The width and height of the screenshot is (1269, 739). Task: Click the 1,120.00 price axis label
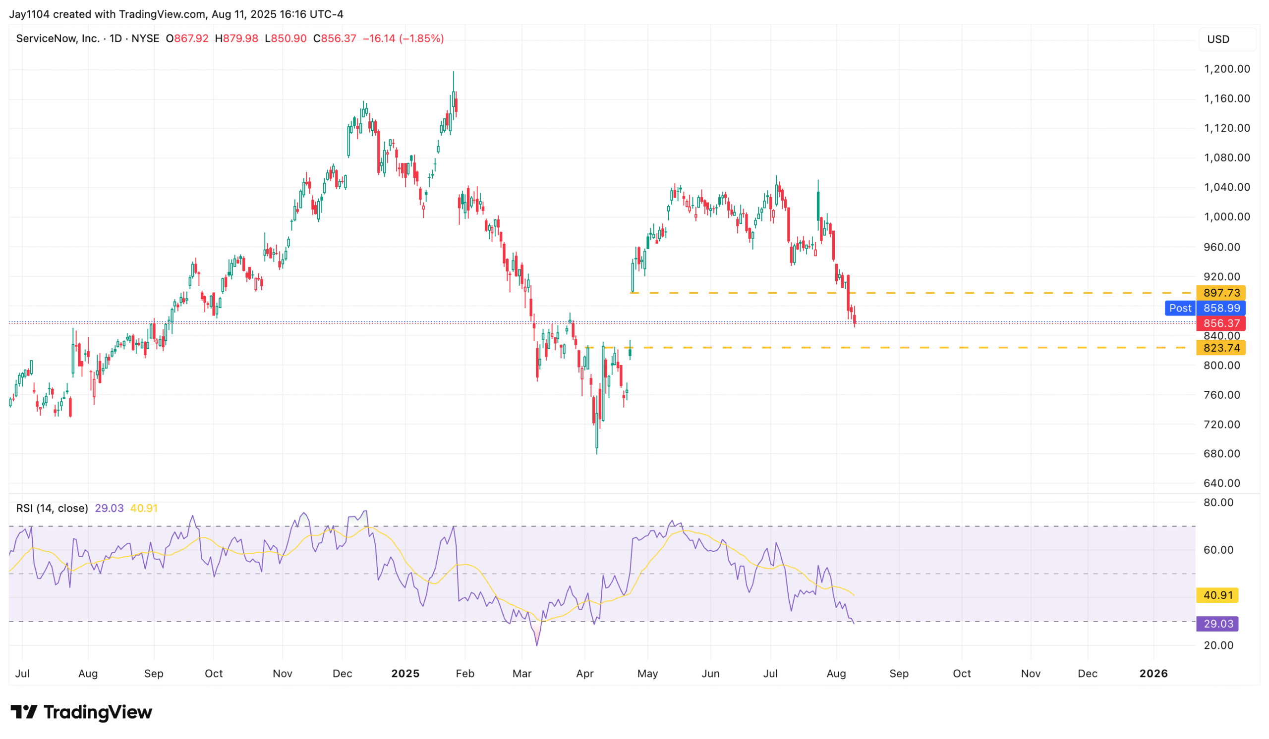tap(1227, 128)
